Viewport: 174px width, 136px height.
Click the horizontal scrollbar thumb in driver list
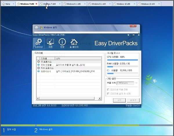[x=67, y=98]
